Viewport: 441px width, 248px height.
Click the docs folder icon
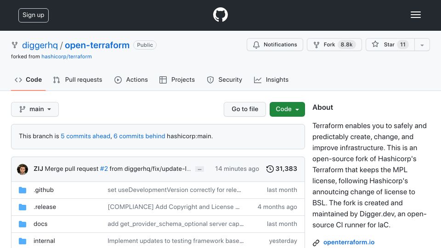point(23,224)
